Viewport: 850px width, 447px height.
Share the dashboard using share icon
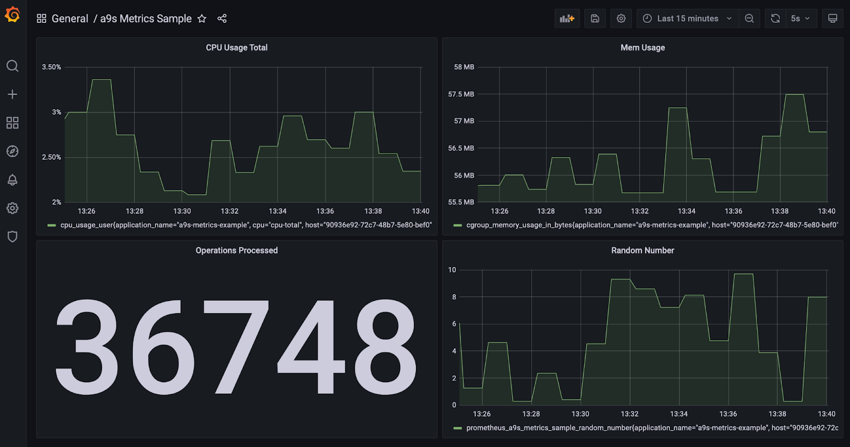pyautogui.click(x=222, y=19)
